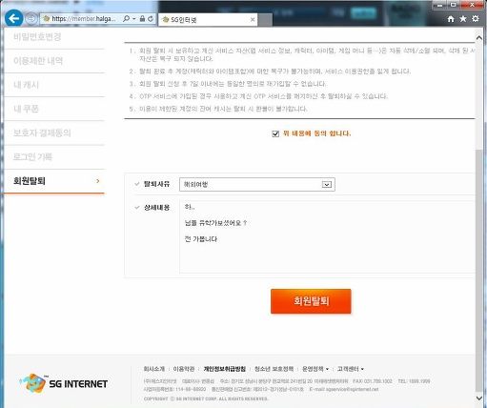
Task: Open 보호자 결제동의 in the sidebar
Action: [42, 133]
